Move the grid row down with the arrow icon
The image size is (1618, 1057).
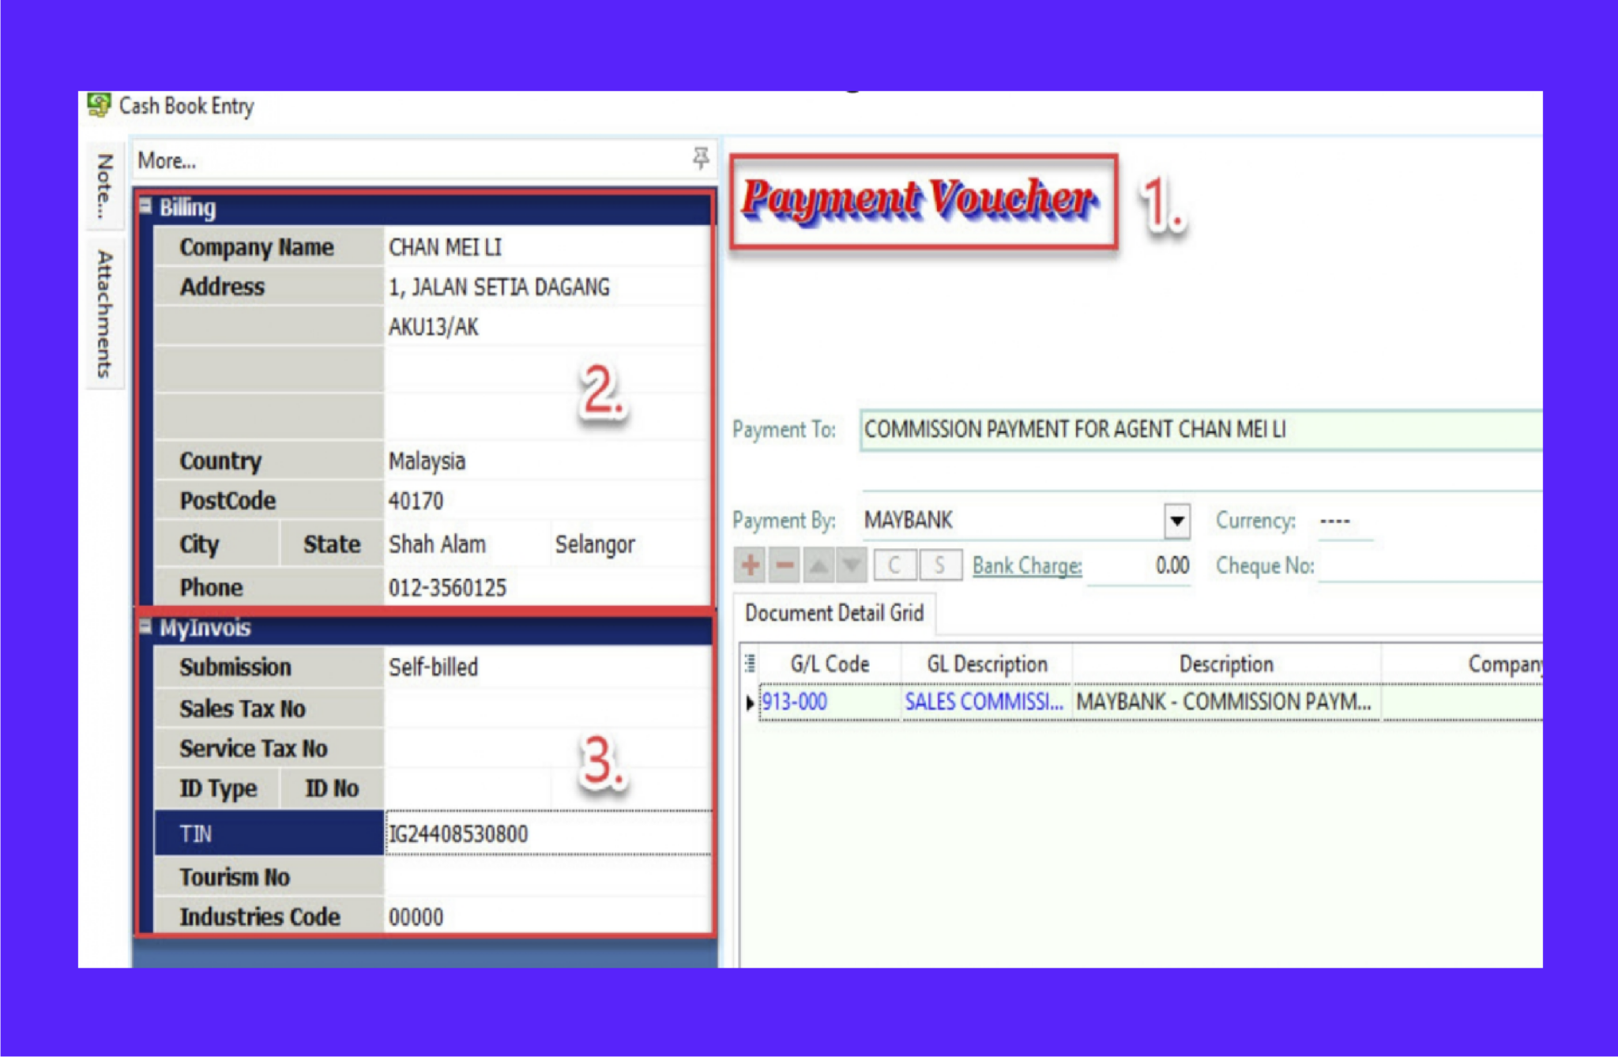pos(852,566)
